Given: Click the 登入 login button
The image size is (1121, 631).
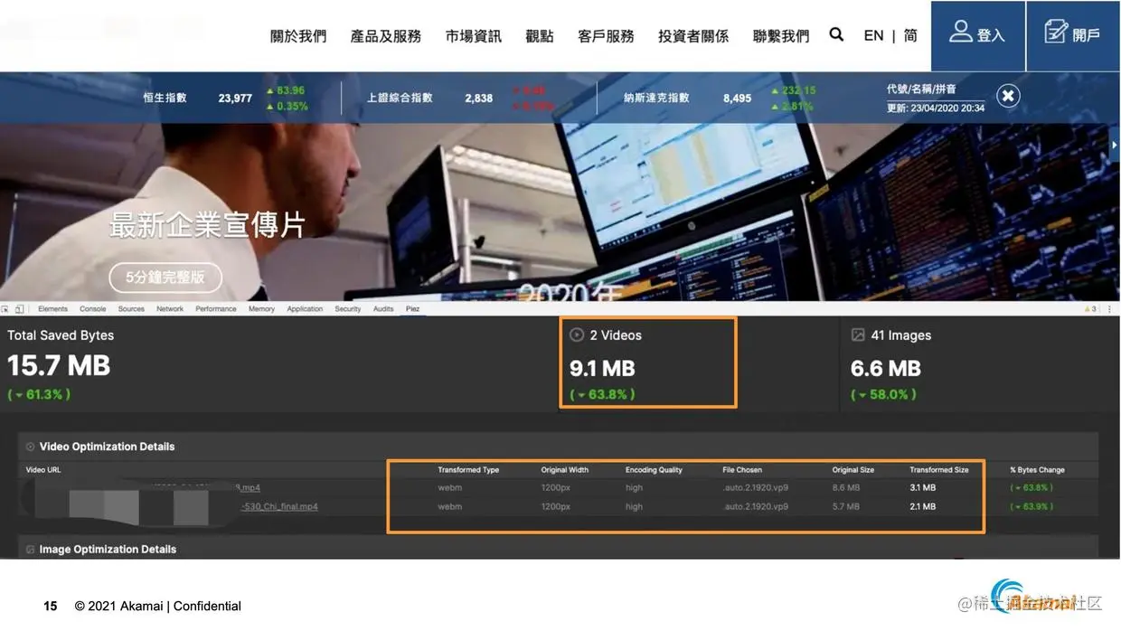Looking at the screenshot, I should tap(978, 35).
